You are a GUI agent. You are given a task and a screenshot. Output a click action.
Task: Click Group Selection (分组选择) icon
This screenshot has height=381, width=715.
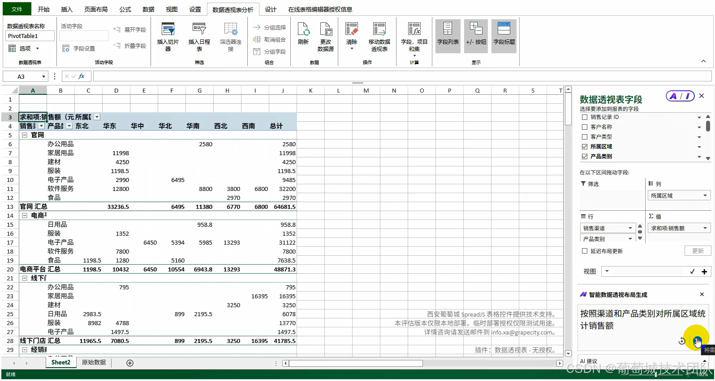tap(257, 27)
